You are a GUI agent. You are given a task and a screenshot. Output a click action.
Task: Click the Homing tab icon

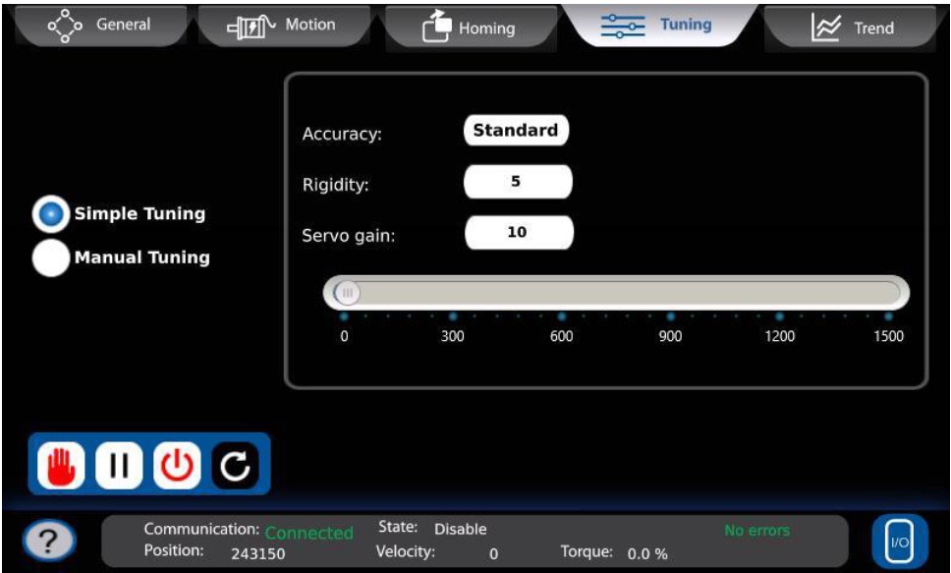pos(435,29)
